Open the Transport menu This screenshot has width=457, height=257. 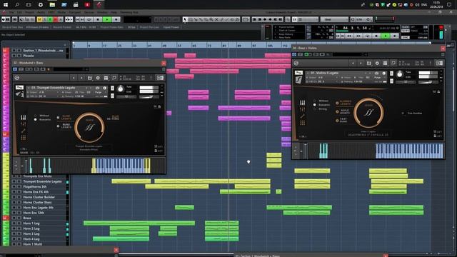coord(74,13)
